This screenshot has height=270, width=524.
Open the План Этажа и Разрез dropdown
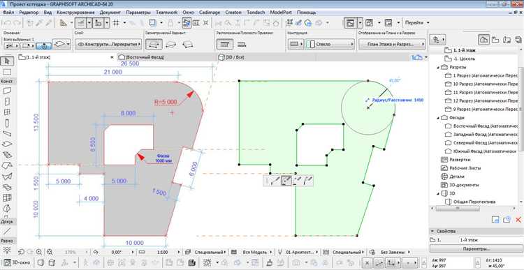click(392, 44)
